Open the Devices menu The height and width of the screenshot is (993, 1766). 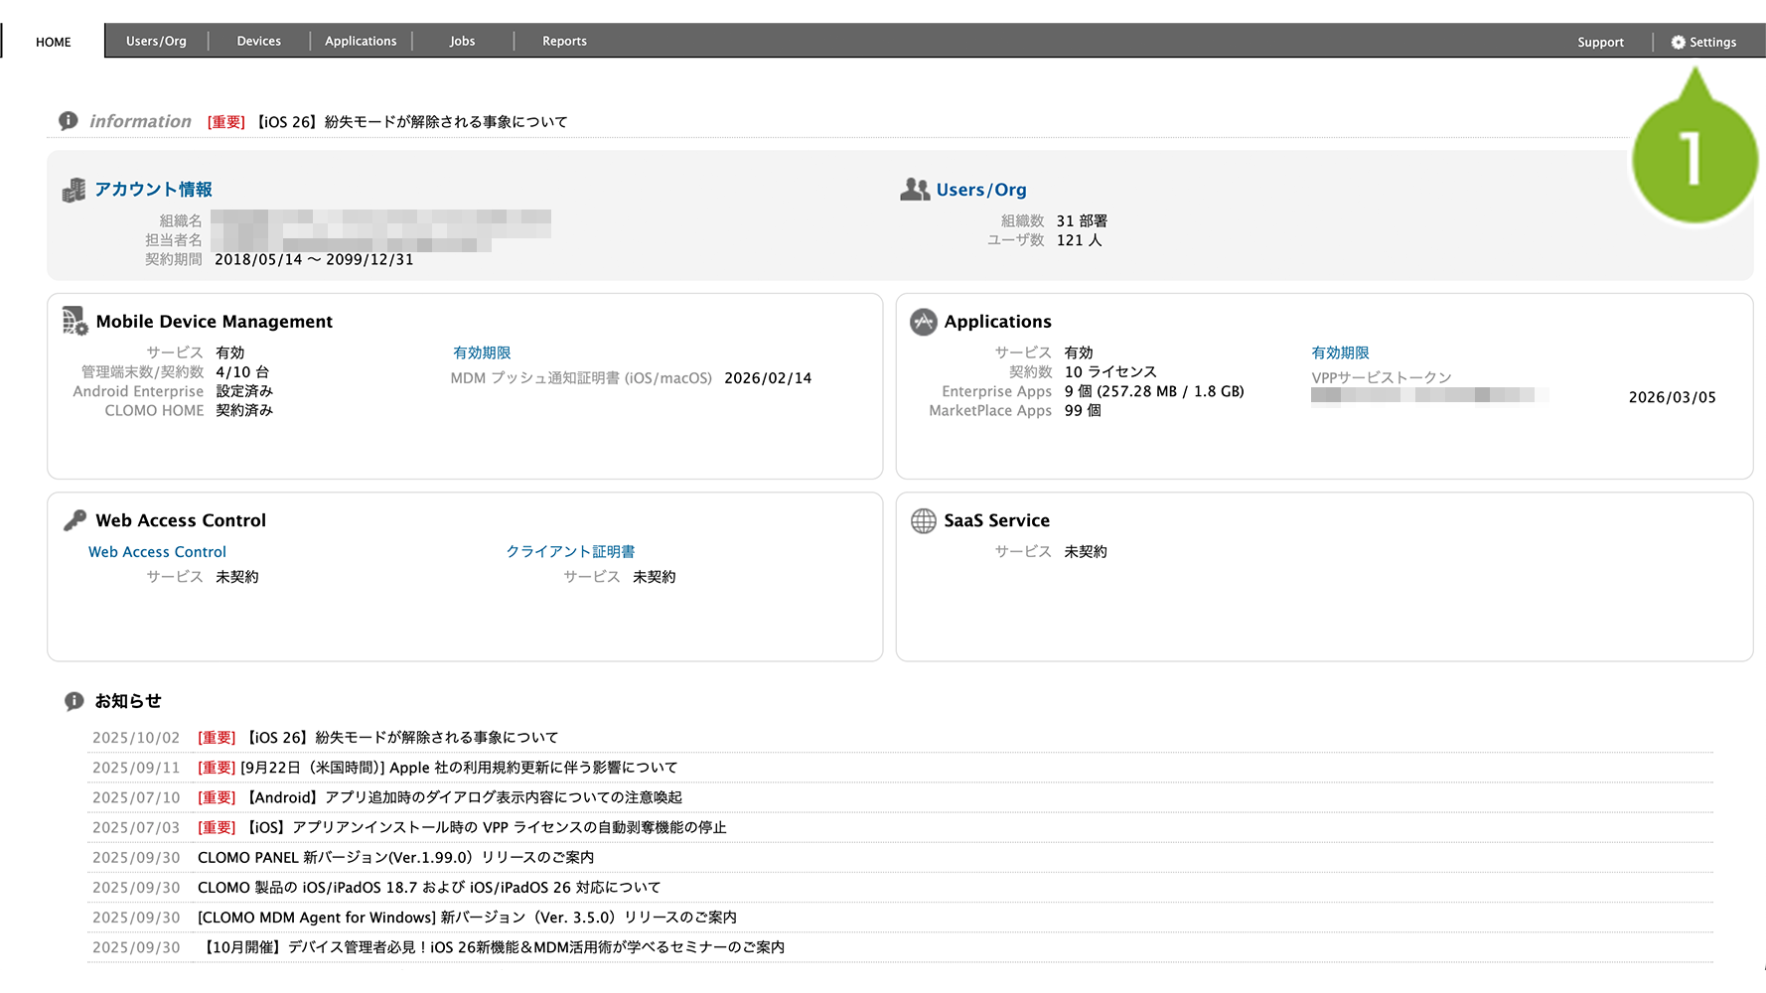(258, 41)
